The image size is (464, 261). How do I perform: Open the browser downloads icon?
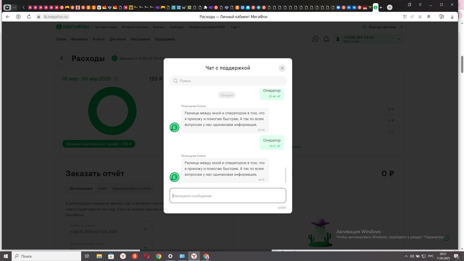452,17
